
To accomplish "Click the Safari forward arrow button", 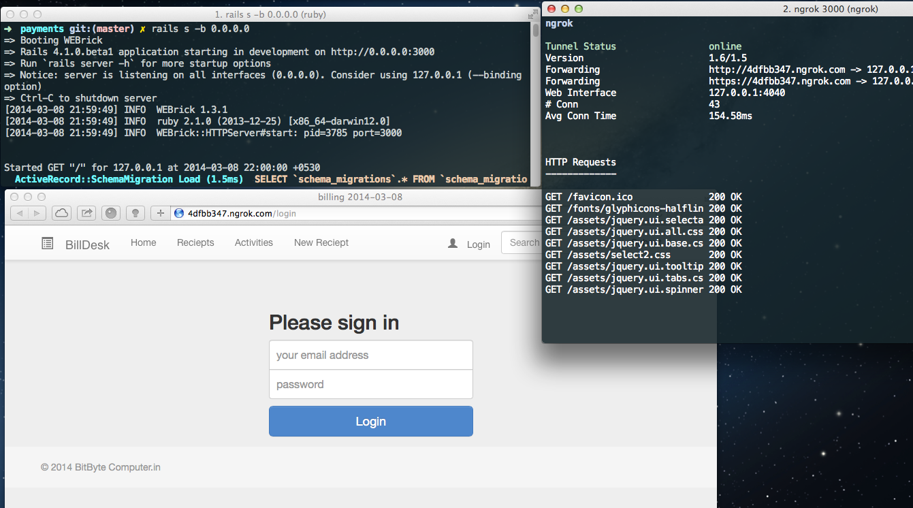I will (36, 213).
